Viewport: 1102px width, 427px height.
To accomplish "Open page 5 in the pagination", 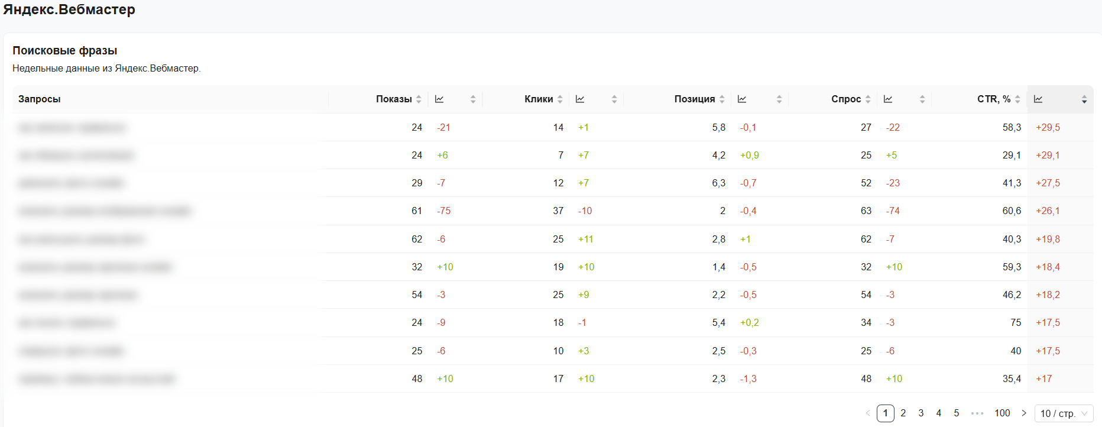I will (x=957, y=413).
